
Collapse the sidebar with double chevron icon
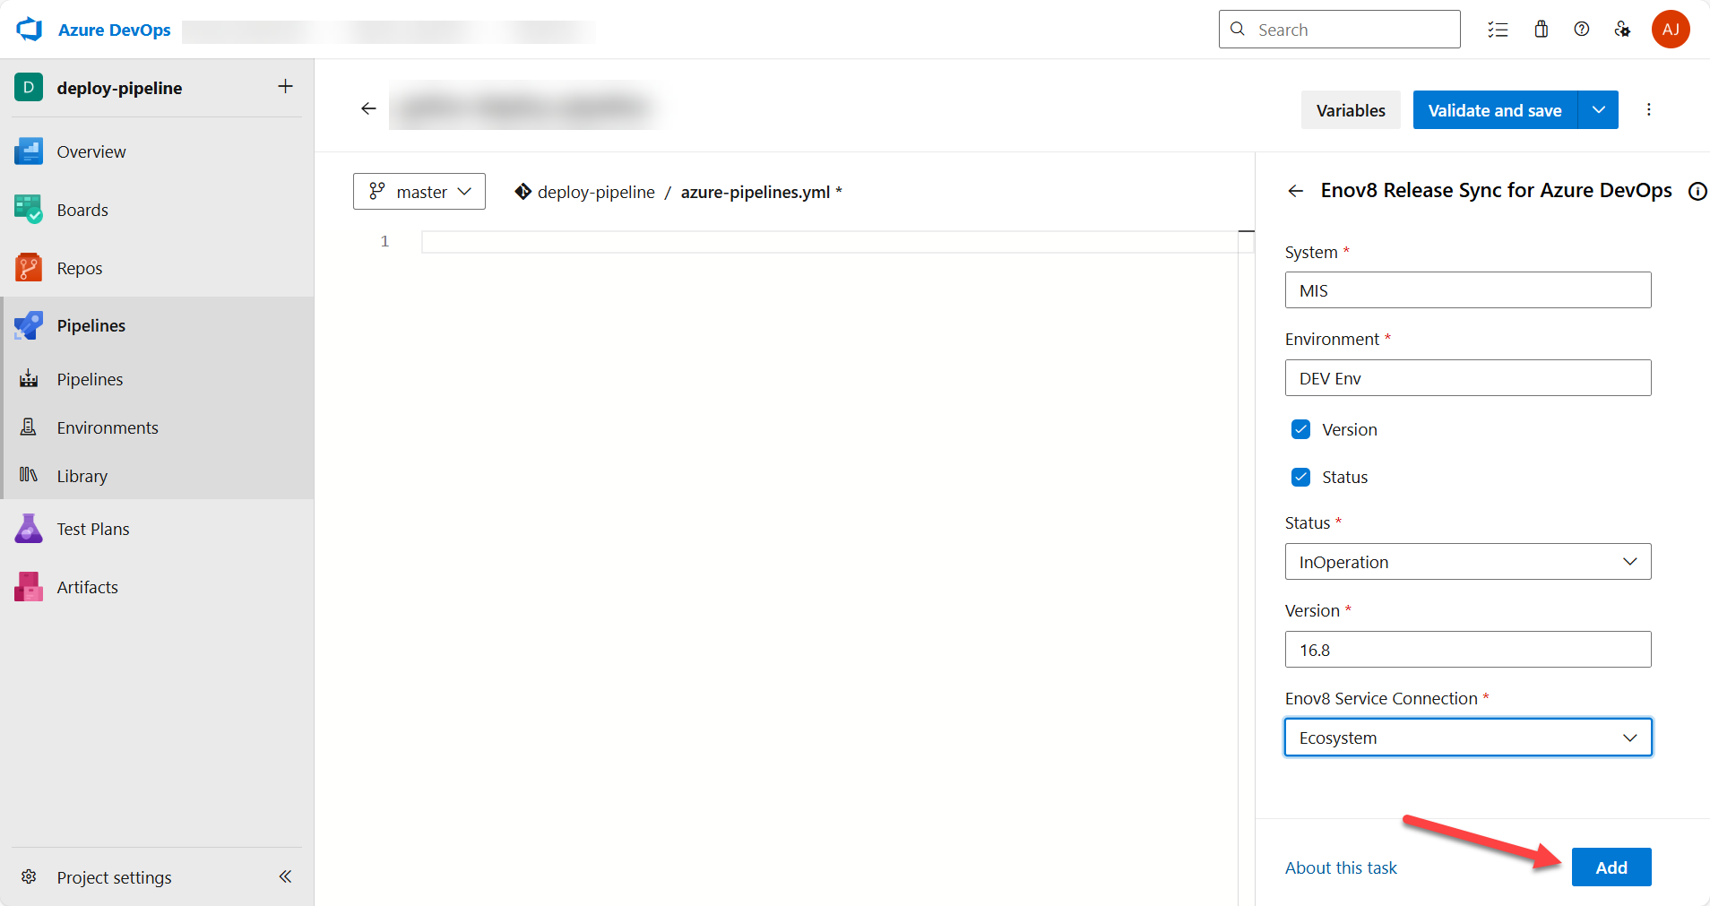285,876
